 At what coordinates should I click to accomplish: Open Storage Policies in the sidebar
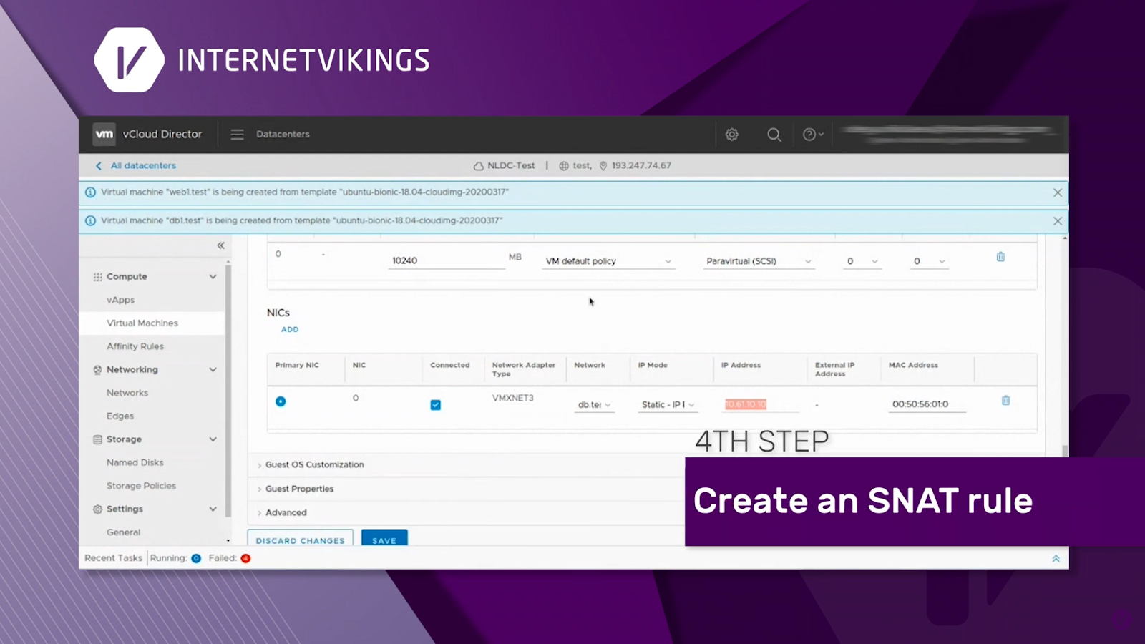pos(141,486)
